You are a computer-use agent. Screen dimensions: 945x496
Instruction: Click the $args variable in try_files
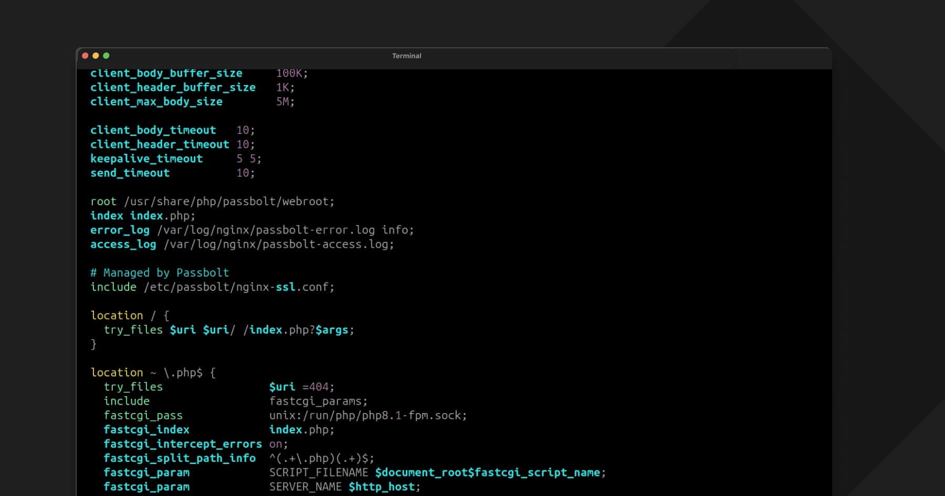332,330
